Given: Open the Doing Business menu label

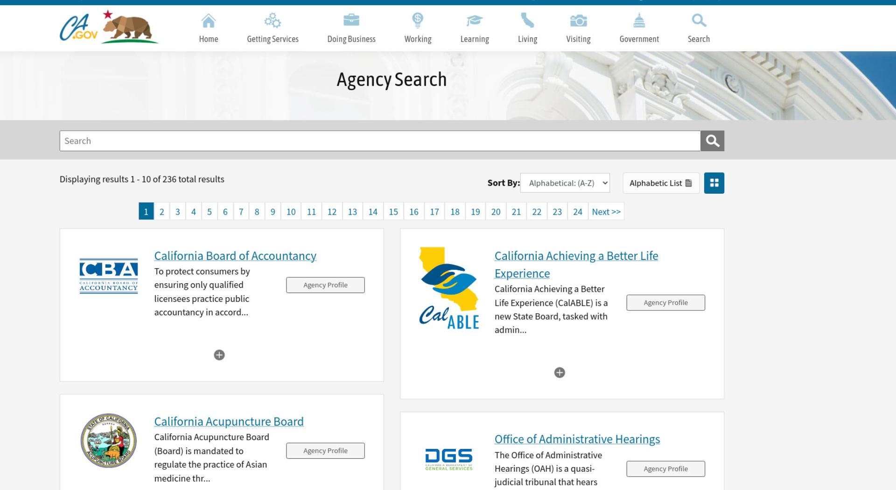Looking at the screenshot, I should [x=351, y=39].
